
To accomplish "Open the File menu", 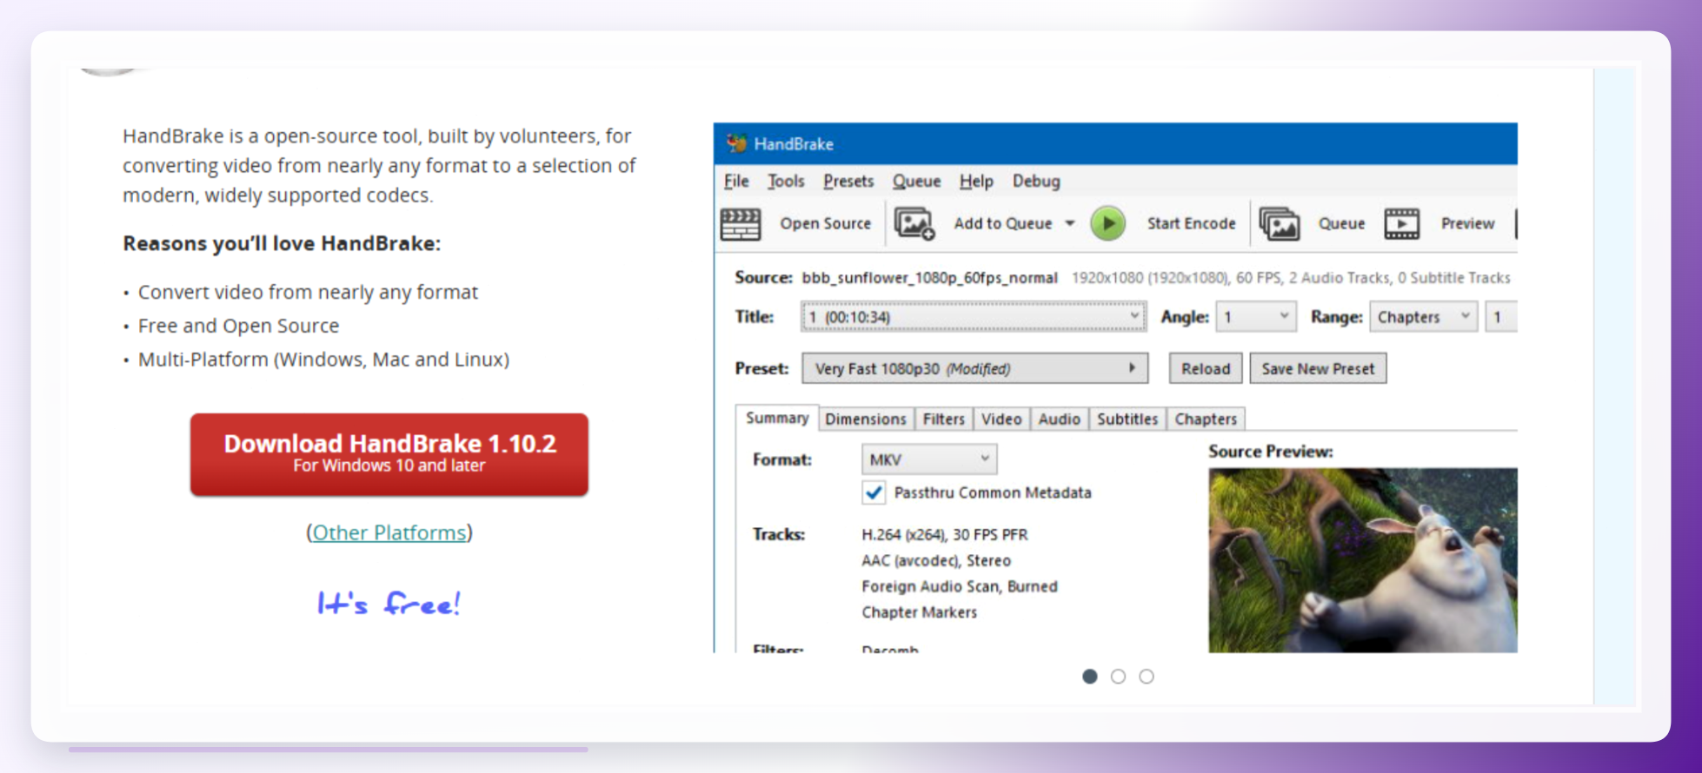I will tap(736, 181).
